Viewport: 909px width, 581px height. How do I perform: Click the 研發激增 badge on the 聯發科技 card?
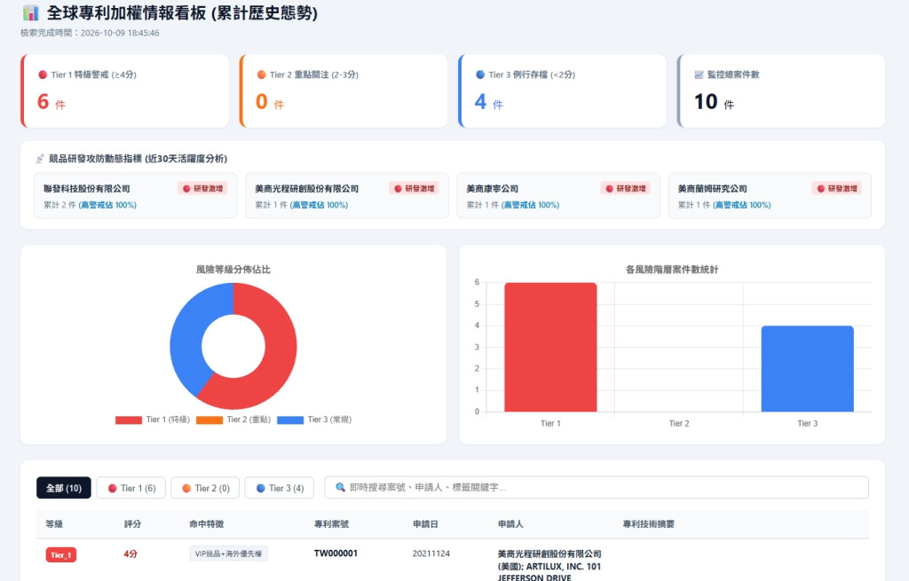pyautogui.click(x=203, y=188)
